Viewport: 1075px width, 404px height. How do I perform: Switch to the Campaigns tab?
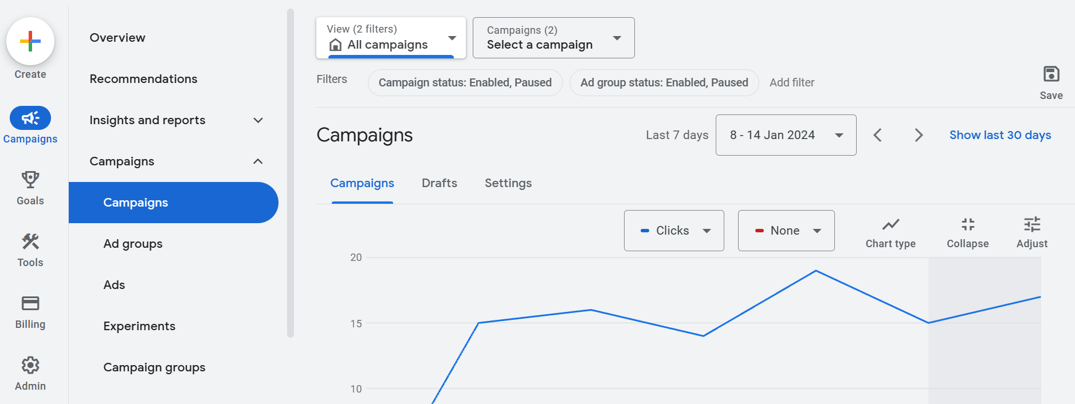pyautogui.click(x=362, y=183)
